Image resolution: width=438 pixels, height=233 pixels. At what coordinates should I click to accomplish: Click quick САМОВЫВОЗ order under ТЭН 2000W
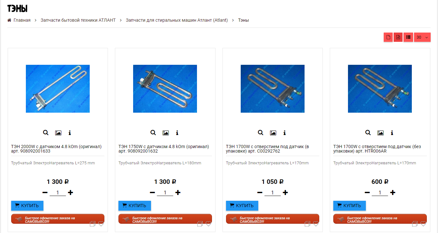(58, 219)
